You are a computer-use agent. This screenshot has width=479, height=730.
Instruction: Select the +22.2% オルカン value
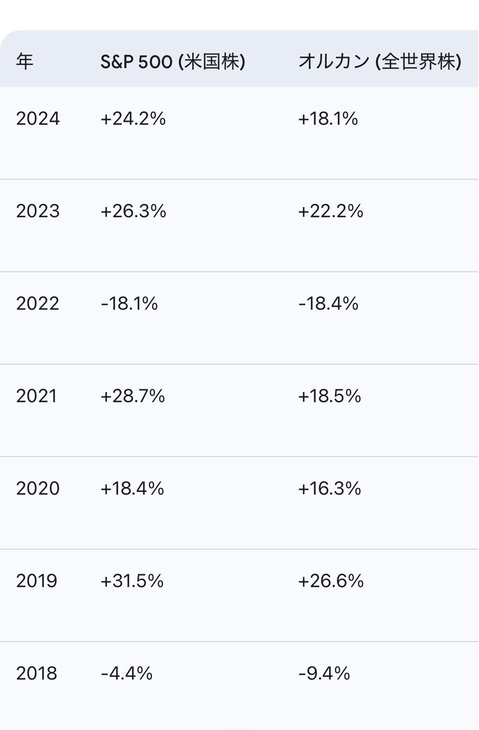(x=330, y=211)
